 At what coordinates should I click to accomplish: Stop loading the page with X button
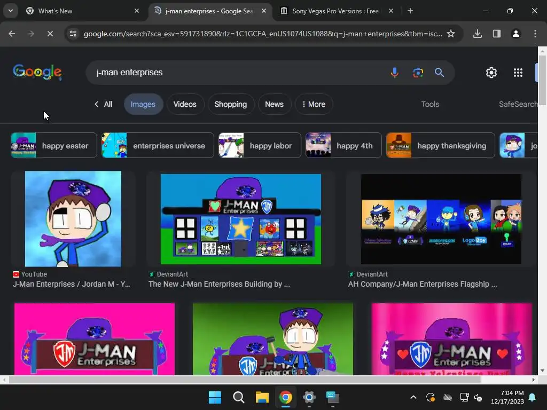click(50, 34)
